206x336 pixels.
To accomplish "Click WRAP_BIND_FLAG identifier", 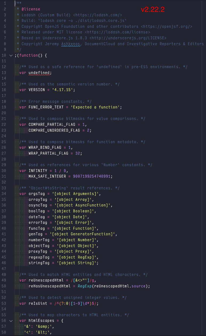I will (x=45, y=148).
